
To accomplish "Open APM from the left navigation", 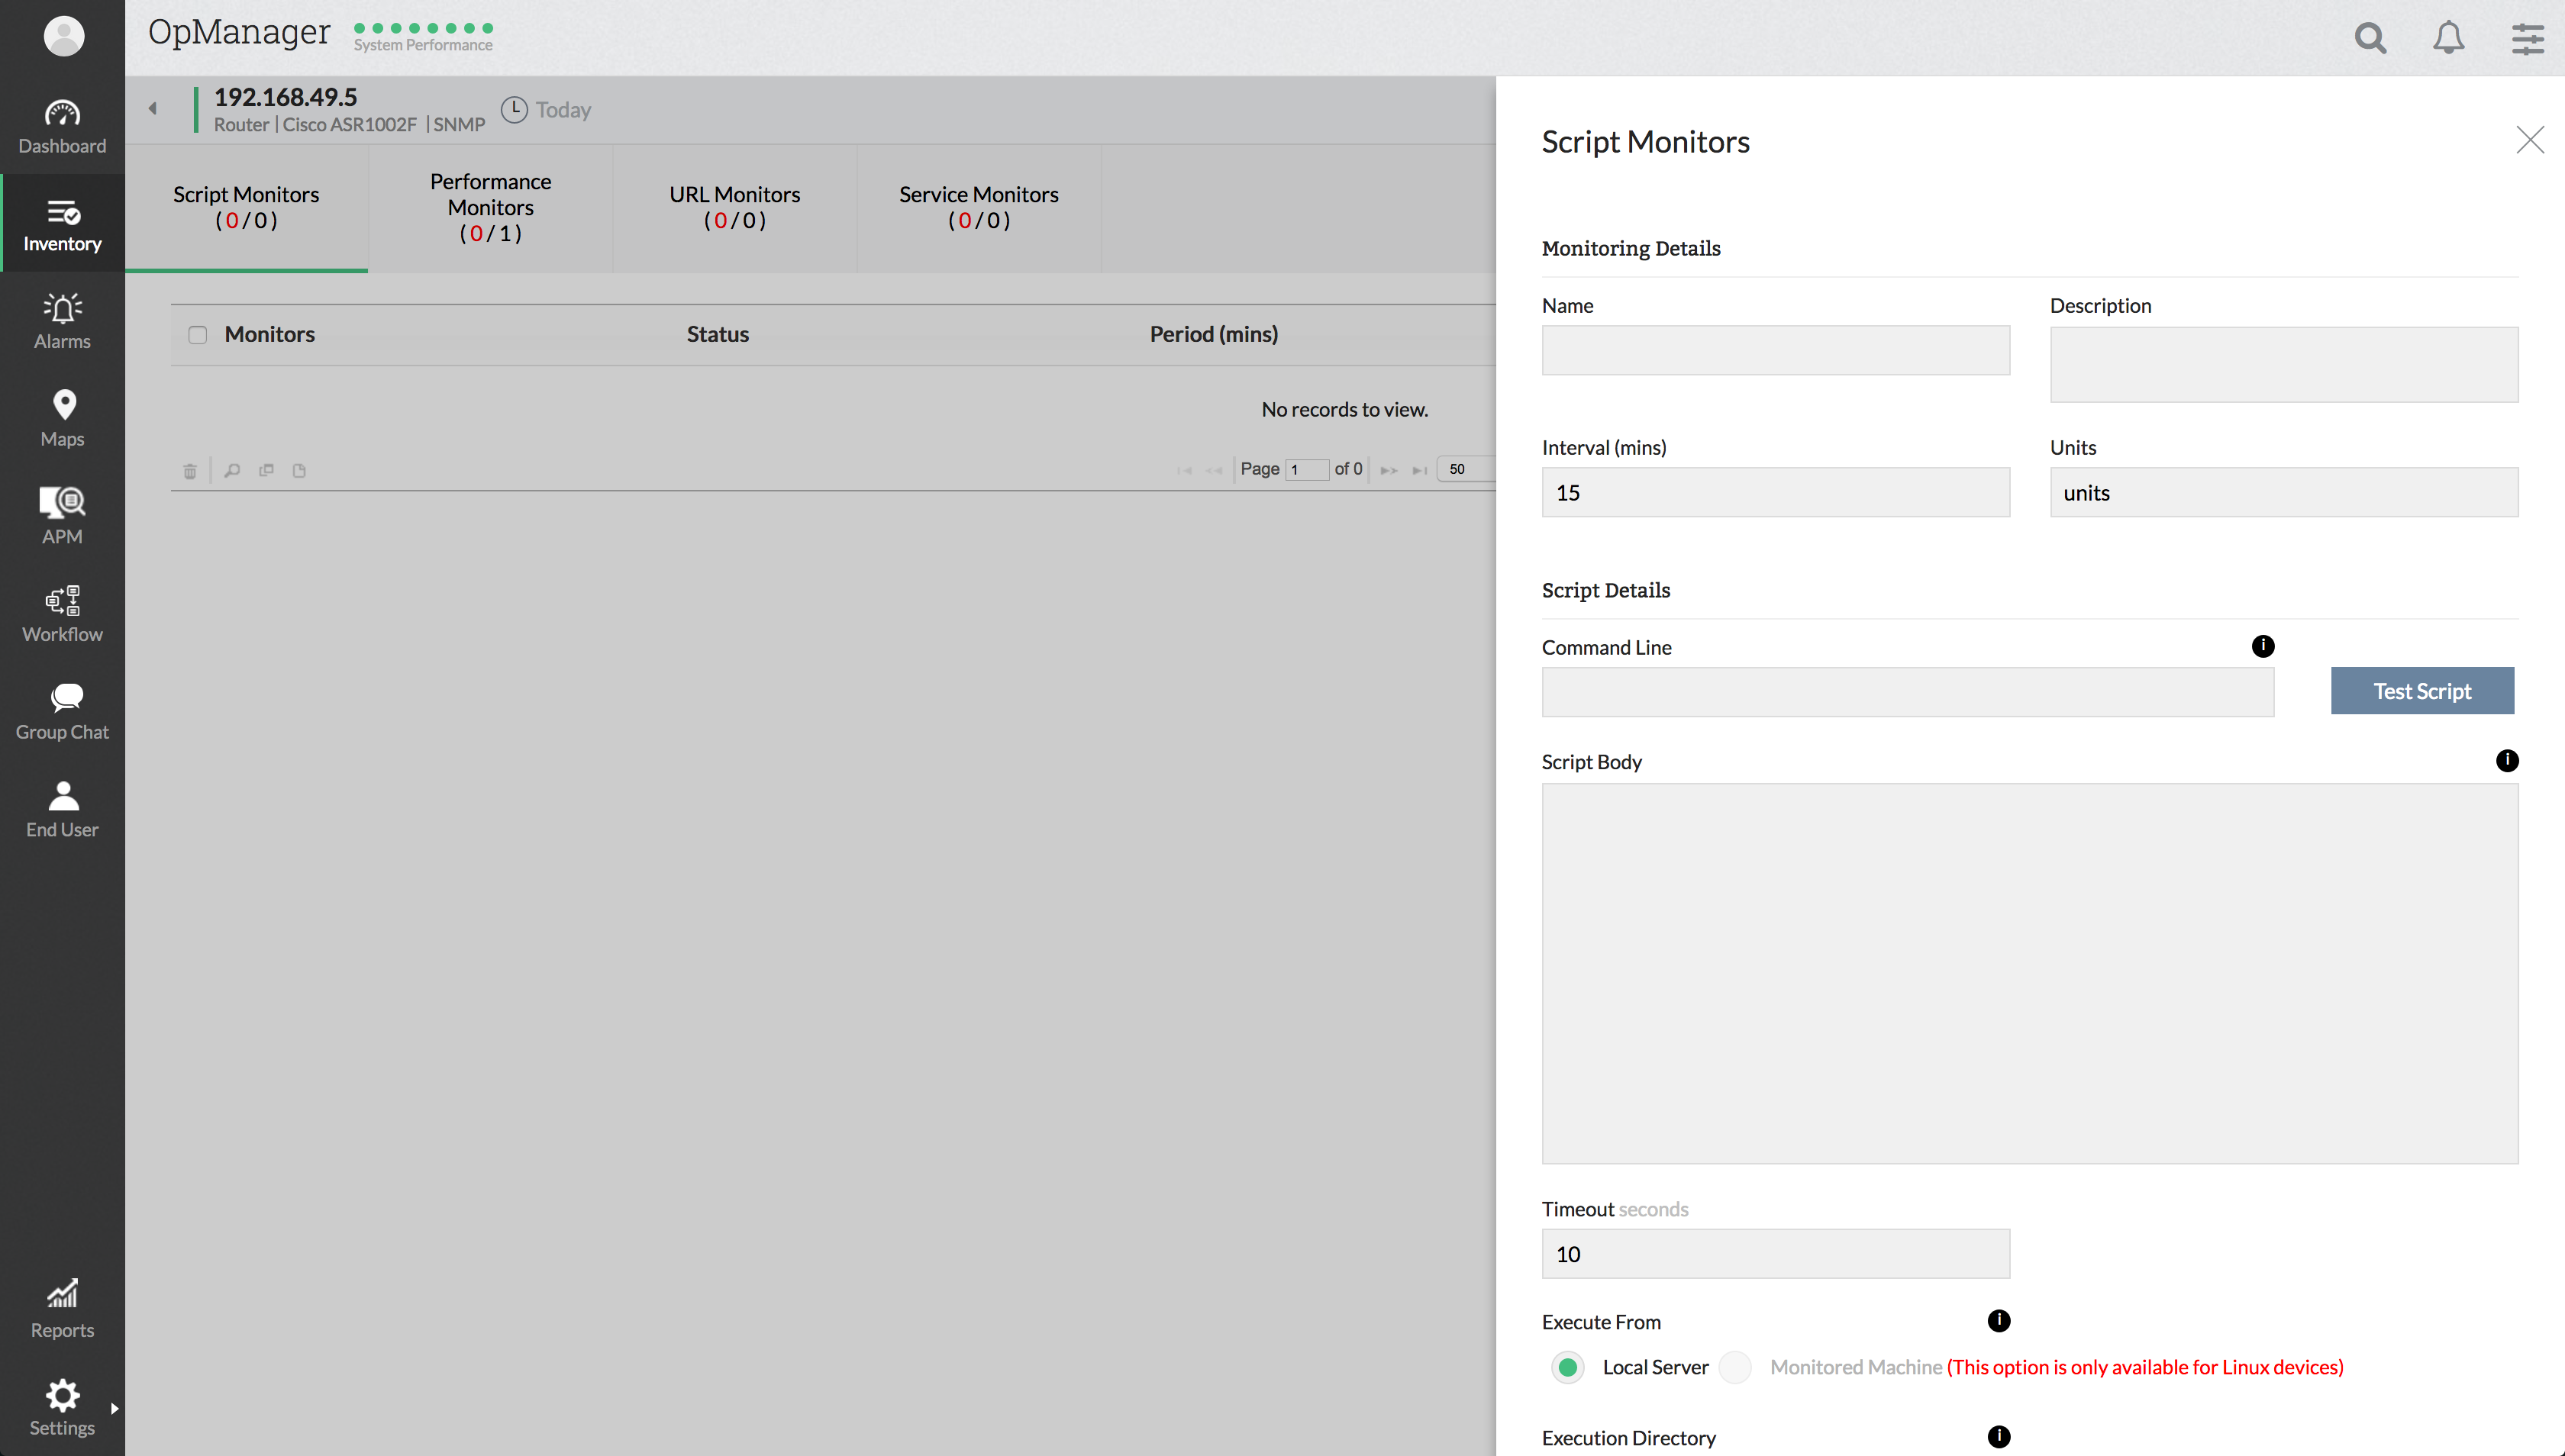I will point(62,515).
